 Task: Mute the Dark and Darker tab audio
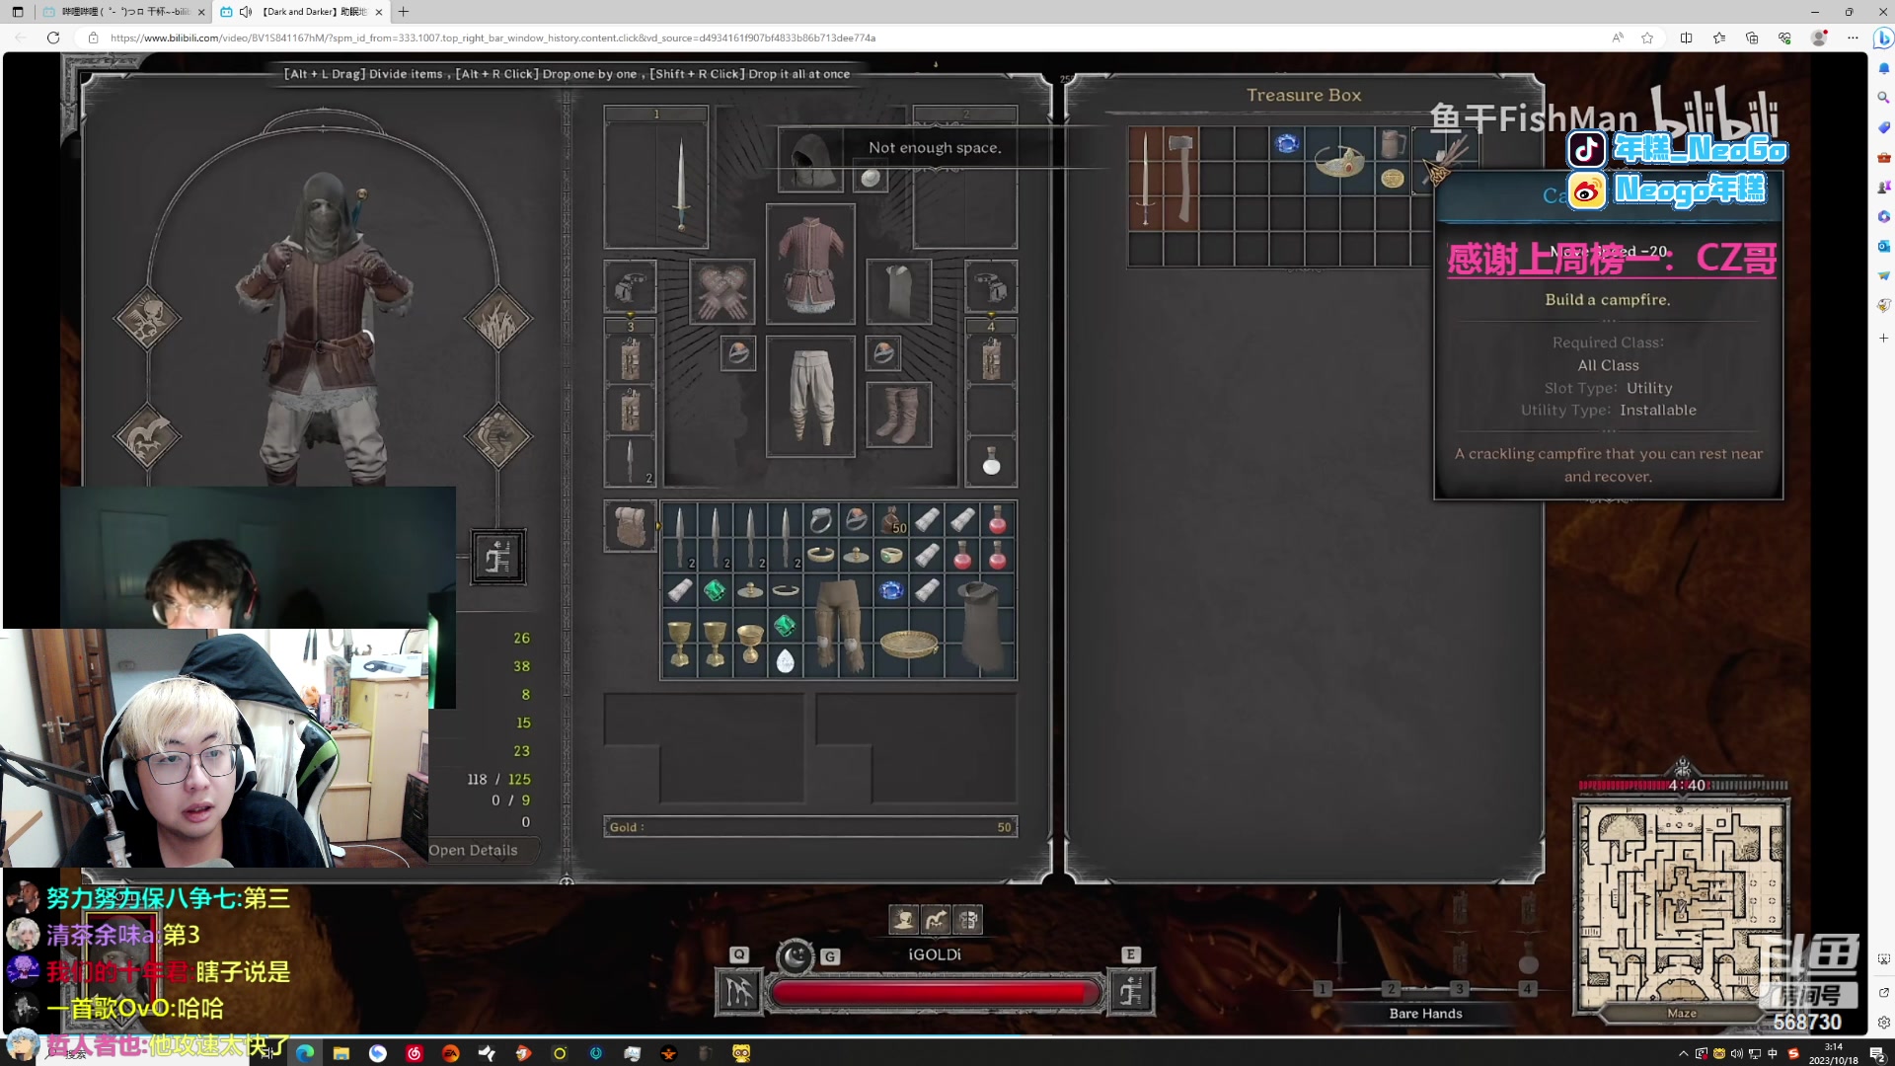coord(246,12)
